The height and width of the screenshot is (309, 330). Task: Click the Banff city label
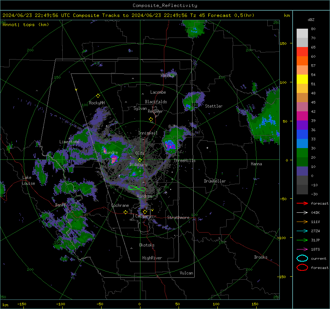click(x=60, y=205)
